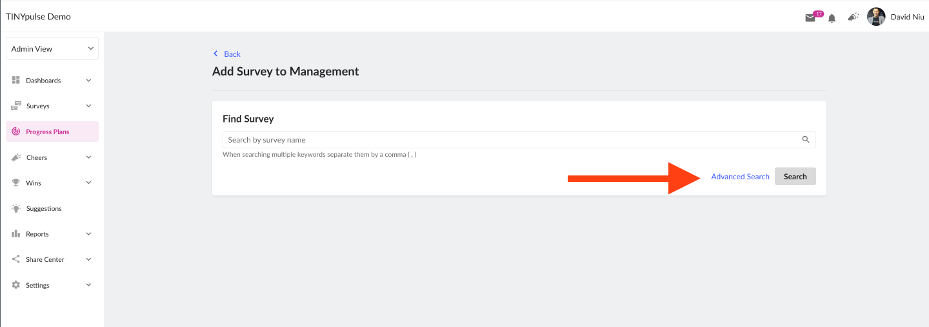929x327 pixels.
Task: Open Settings menu label
Action: coord(37,285)
